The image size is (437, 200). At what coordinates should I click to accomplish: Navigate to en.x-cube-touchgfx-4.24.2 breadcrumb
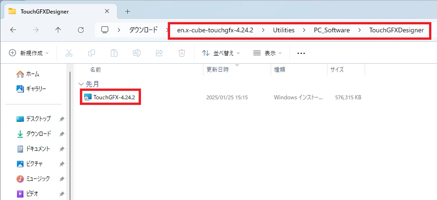coord(215,30)
